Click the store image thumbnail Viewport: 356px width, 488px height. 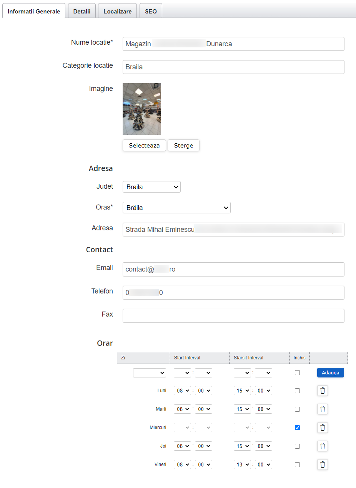coord(142,109)
